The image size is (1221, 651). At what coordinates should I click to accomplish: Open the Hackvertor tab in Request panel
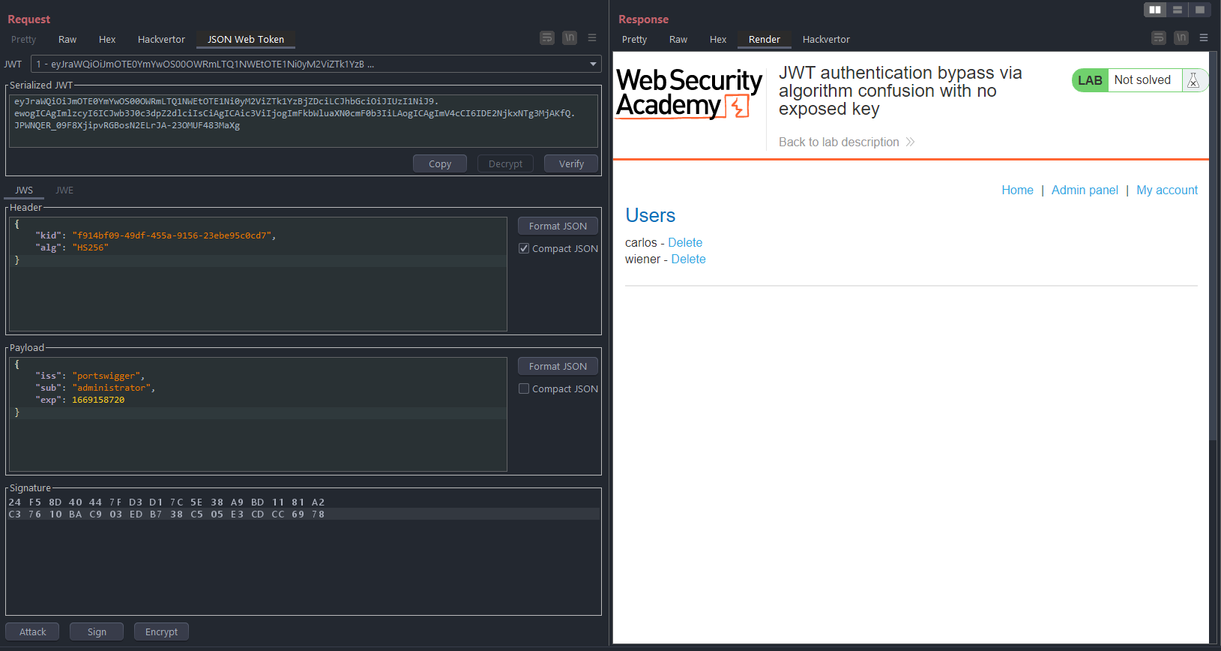click(x=161, y=40)
